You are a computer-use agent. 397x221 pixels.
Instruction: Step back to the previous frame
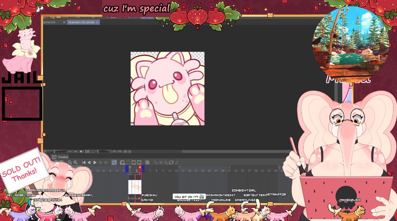(89, 162)
